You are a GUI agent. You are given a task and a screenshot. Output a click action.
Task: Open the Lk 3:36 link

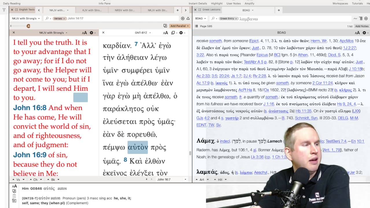(257, 157)
